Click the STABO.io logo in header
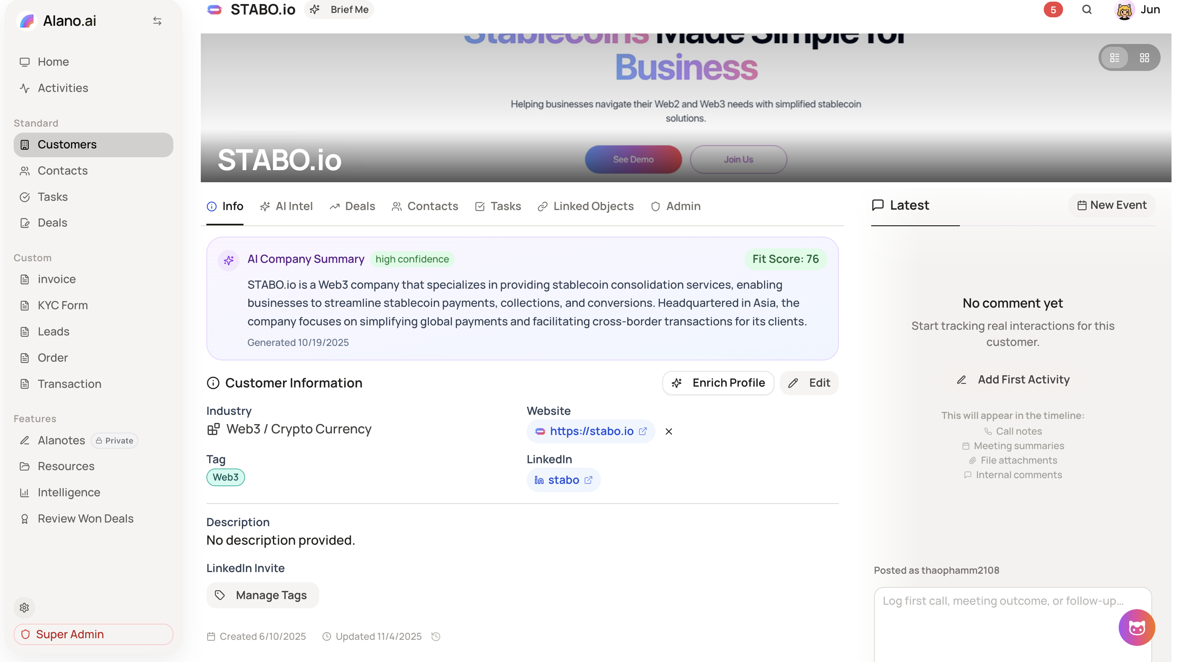This screenshot has height=662, width=1182. point(214,10)
